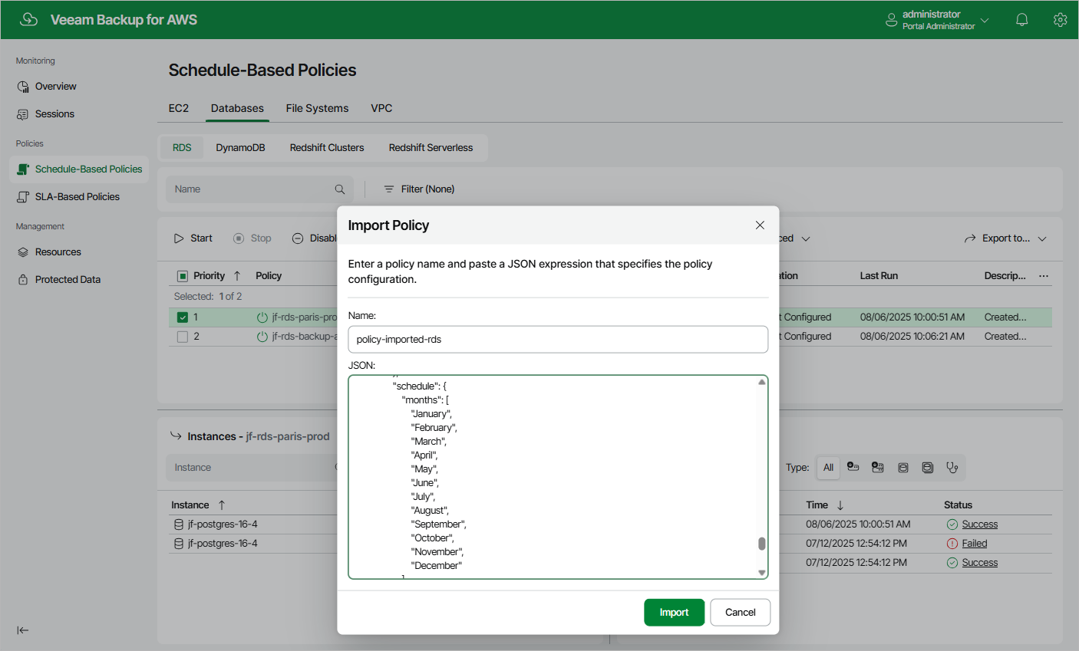The width and height of the screenshot is (1079, 651).
Task: Click administrator user avatar icon
Action: [891, 20]
